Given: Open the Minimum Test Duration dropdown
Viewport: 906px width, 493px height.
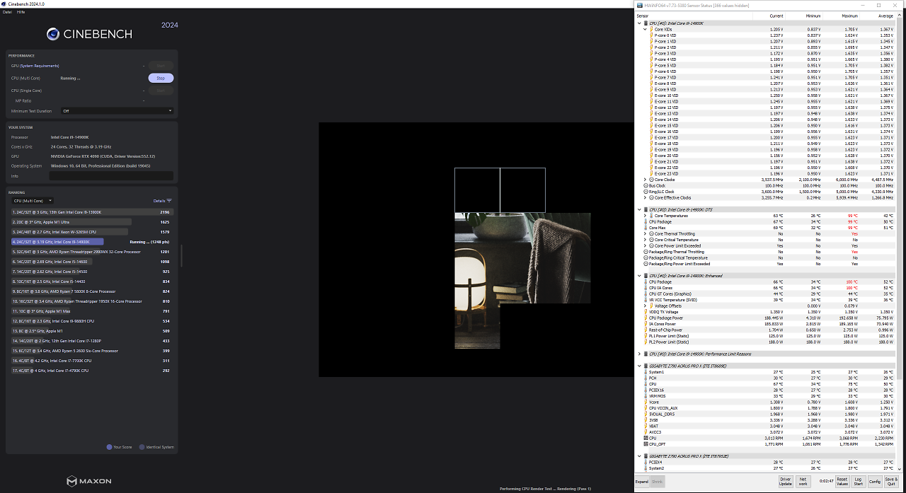Looking at the screenshot, I should (x=117, y=110).
